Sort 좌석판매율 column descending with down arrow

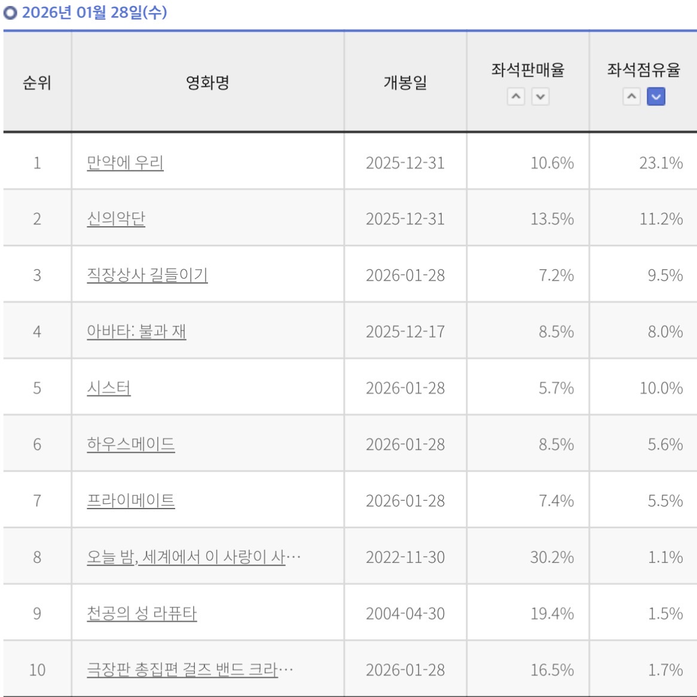pyautogui.click(x=540, y=96)
